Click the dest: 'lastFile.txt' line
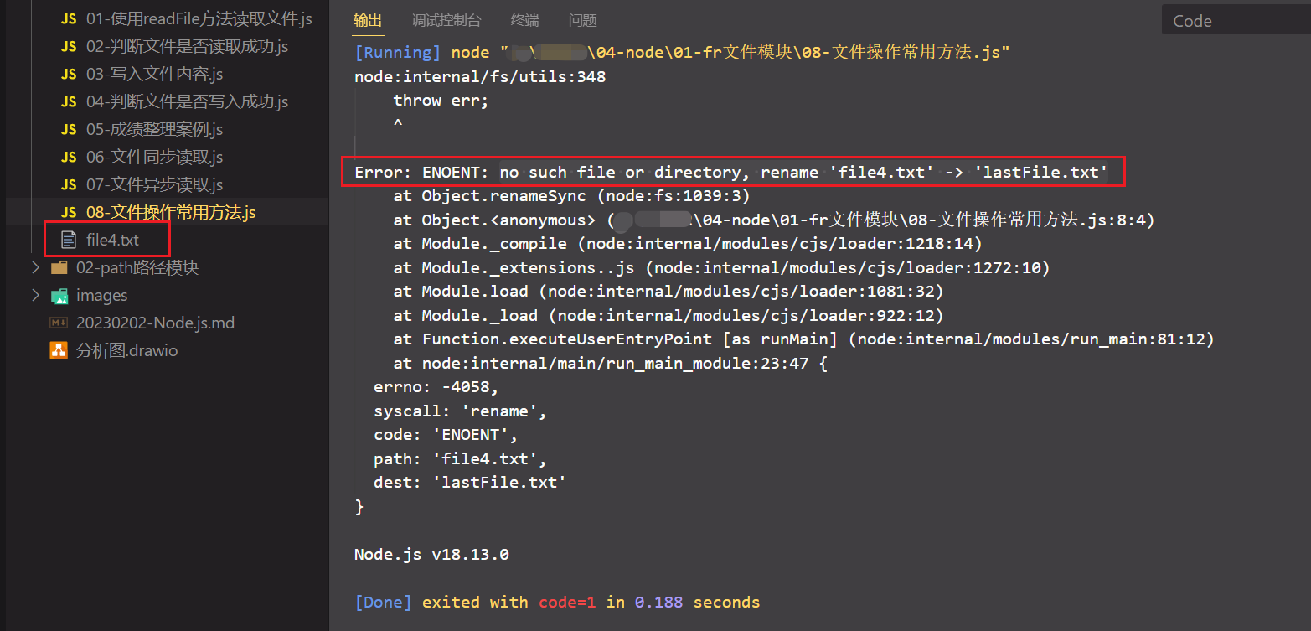Screen dimensions: 1311x631 click(x=470, y=483)
